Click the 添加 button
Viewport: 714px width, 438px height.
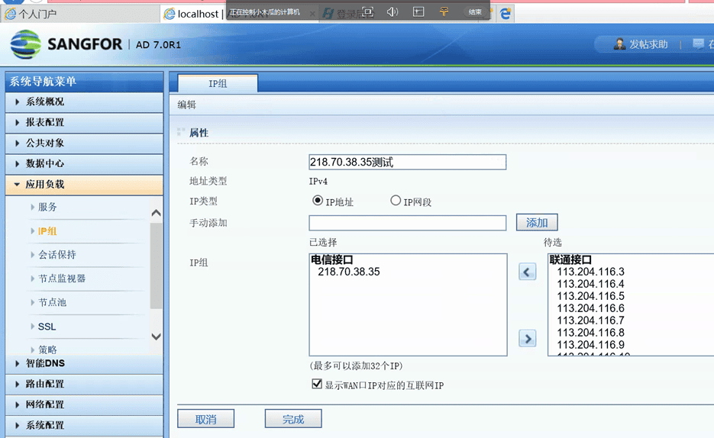(537, 222)
